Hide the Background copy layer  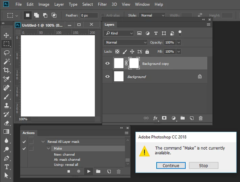click(x=107, y=63)
